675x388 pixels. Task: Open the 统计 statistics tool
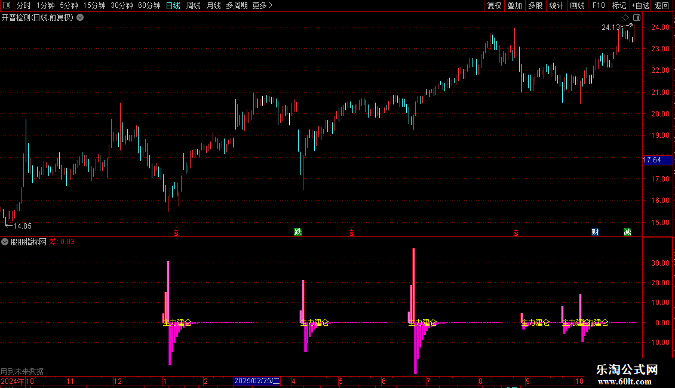tap(556, 5)
